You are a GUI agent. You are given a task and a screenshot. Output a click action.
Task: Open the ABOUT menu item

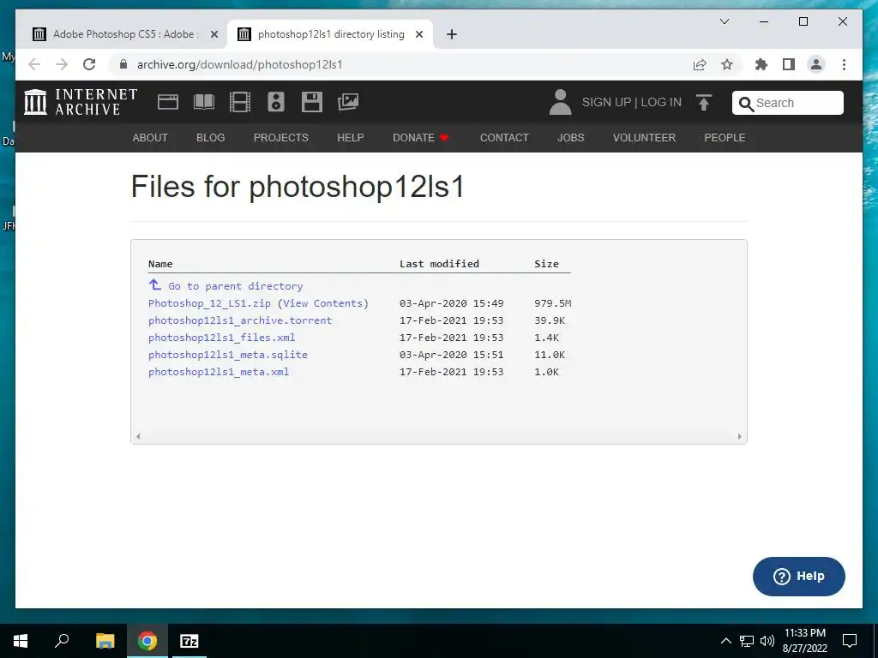click(150, 138)
